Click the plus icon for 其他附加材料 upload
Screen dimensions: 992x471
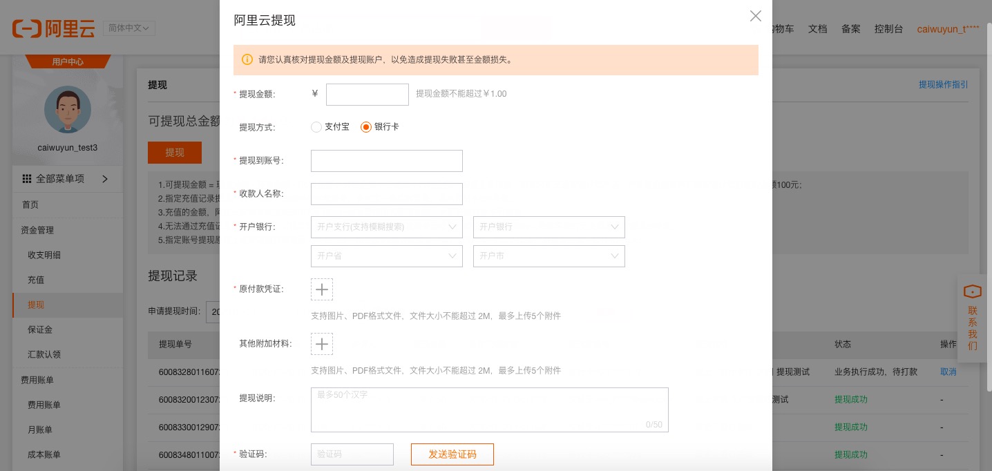click(x=322, y=344)
